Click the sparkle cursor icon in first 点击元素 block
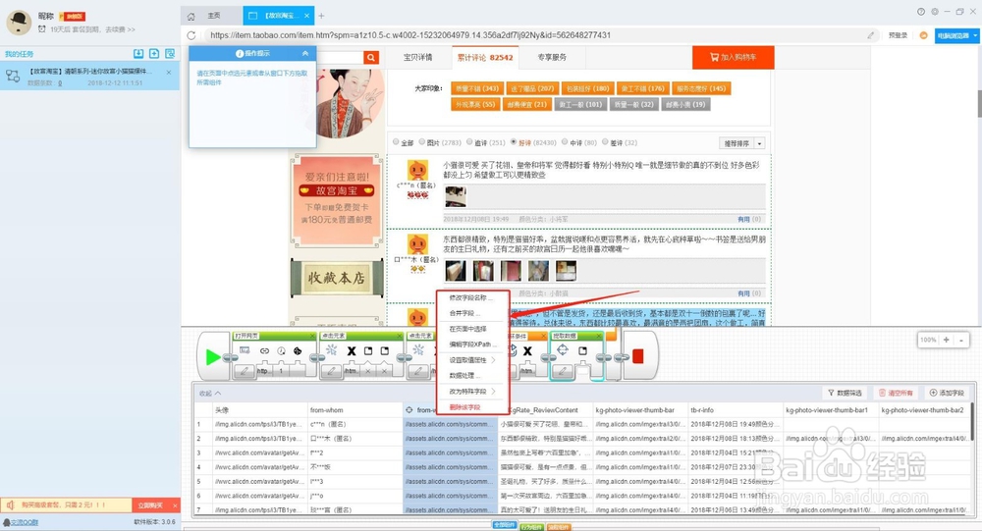This screenshot has width=982, height=531. point(332,350)
